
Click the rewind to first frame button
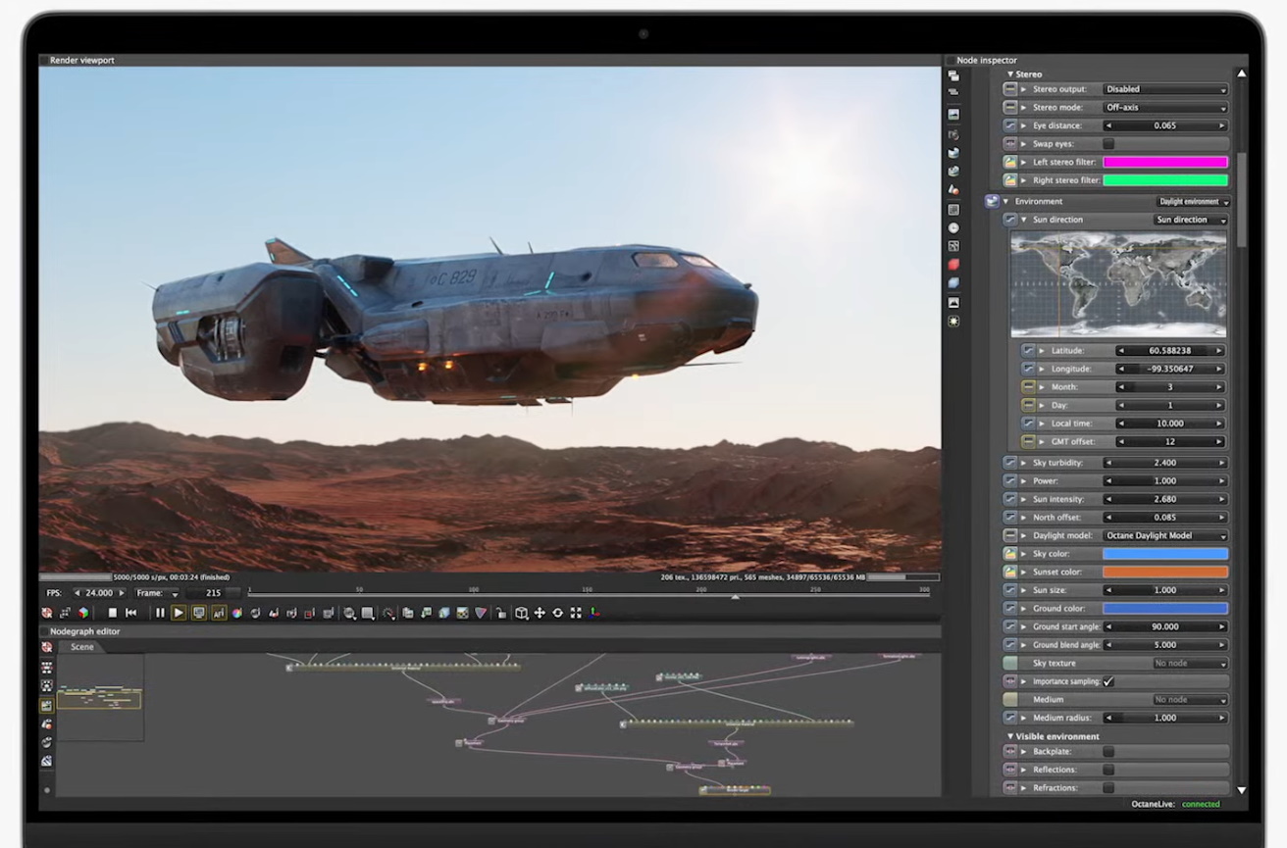point(130,613)
